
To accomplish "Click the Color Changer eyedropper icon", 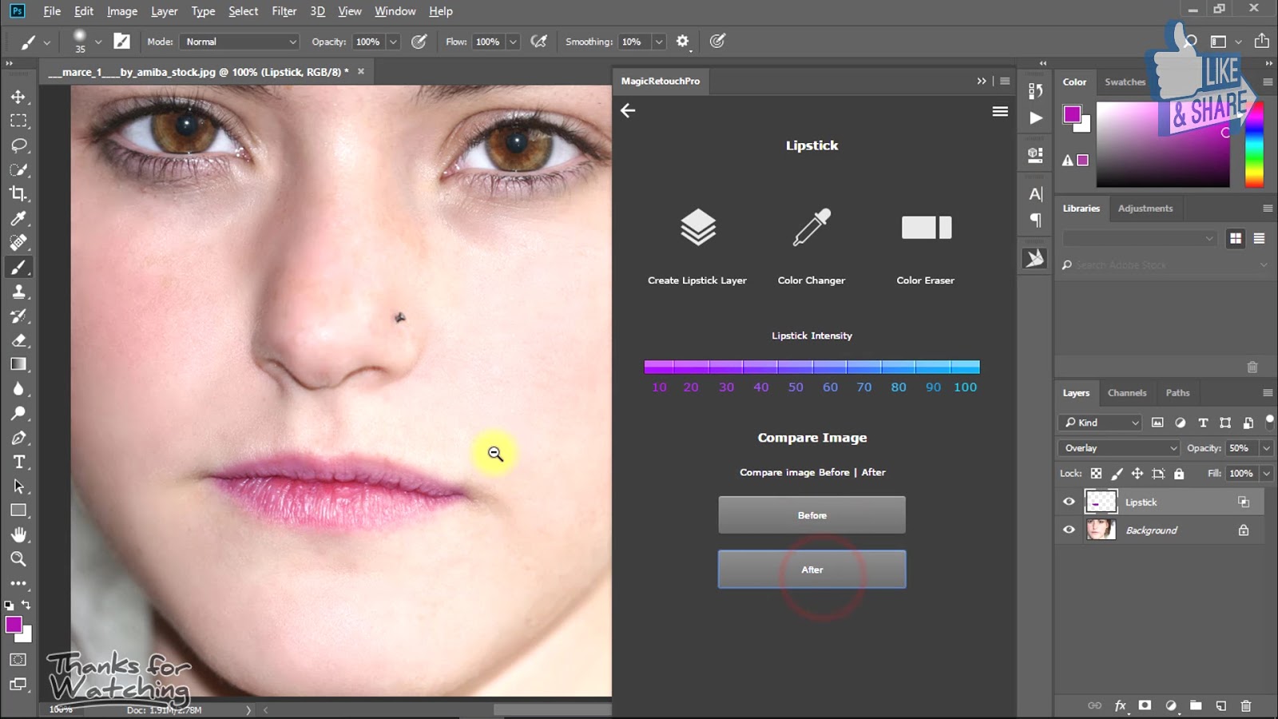I will pyautogui.click(x=812, y=228).
